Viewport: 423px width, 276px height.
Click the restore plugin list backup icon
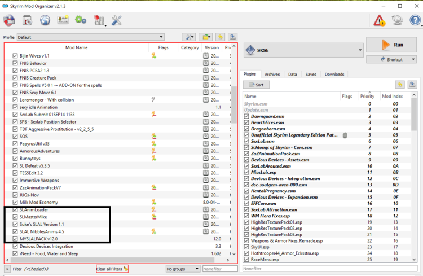click(x=400, y=85)
